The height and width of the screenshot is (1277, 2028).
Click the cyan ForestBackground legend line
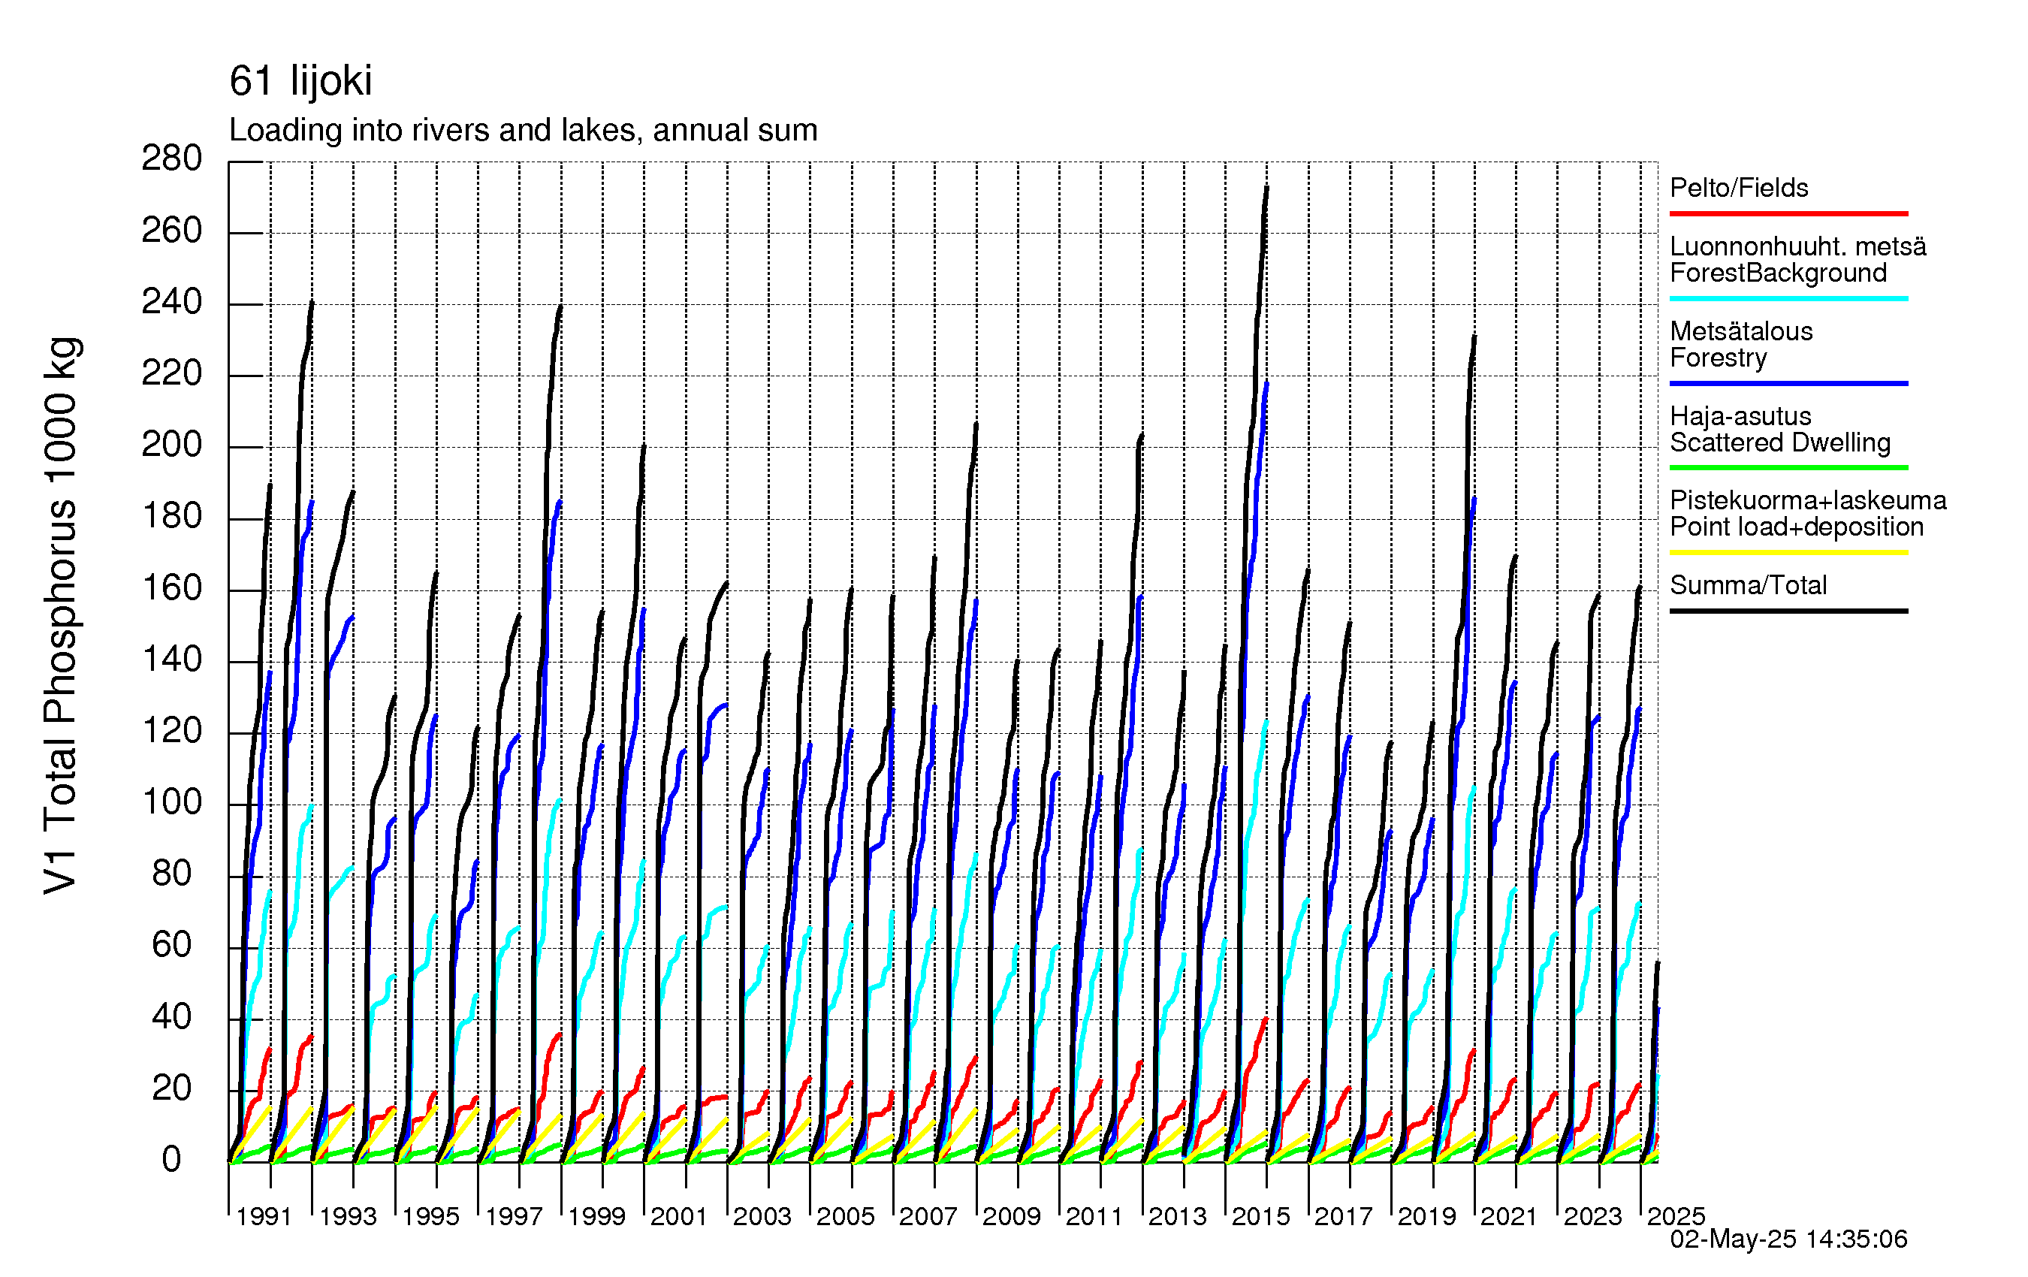coord(1789,298)
